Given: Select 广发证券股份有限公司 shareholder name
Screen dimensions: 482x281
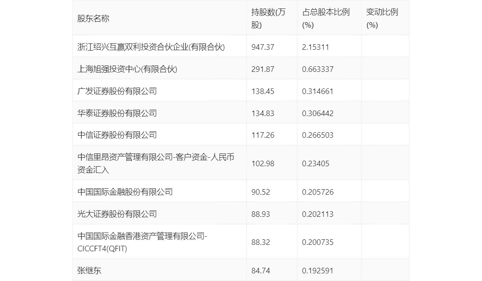Looking at the screenshot, I should pos(117,91).
